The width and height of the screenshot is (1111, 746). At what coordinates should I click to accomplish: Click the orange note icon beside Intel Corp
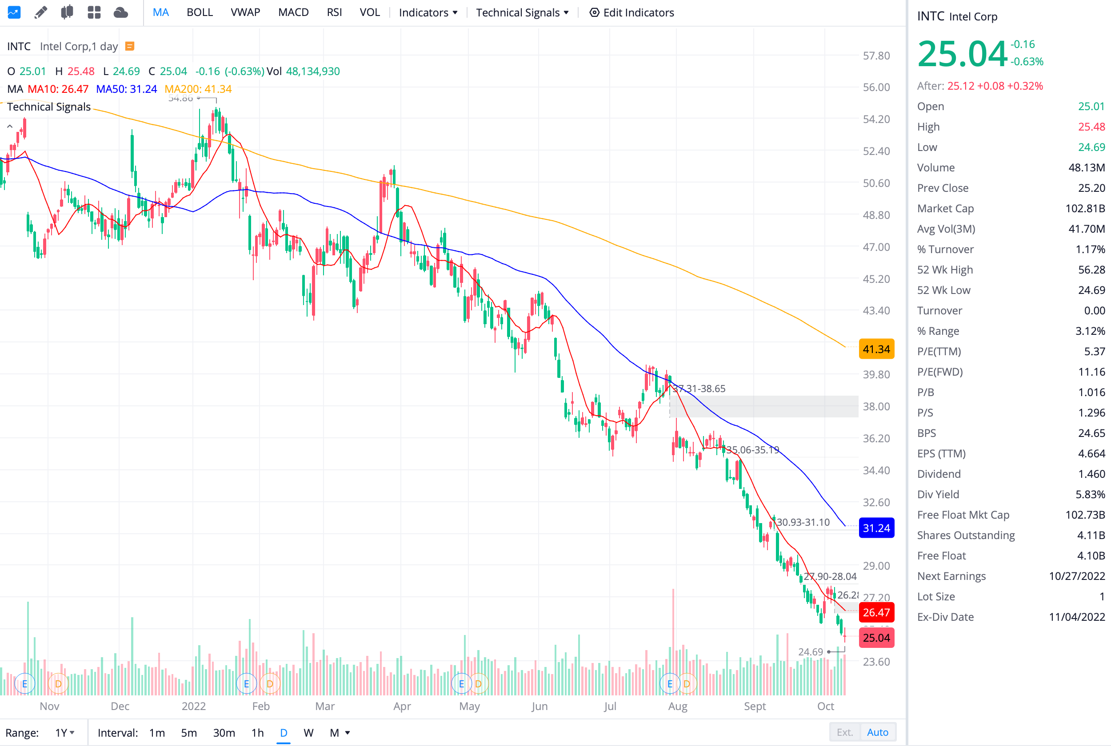129,46
